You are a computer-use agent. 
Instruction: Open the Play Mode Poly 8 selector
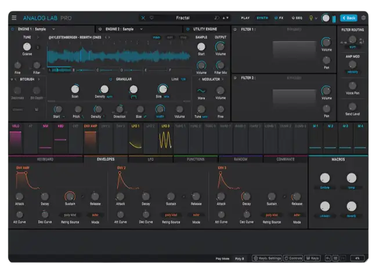239,258
